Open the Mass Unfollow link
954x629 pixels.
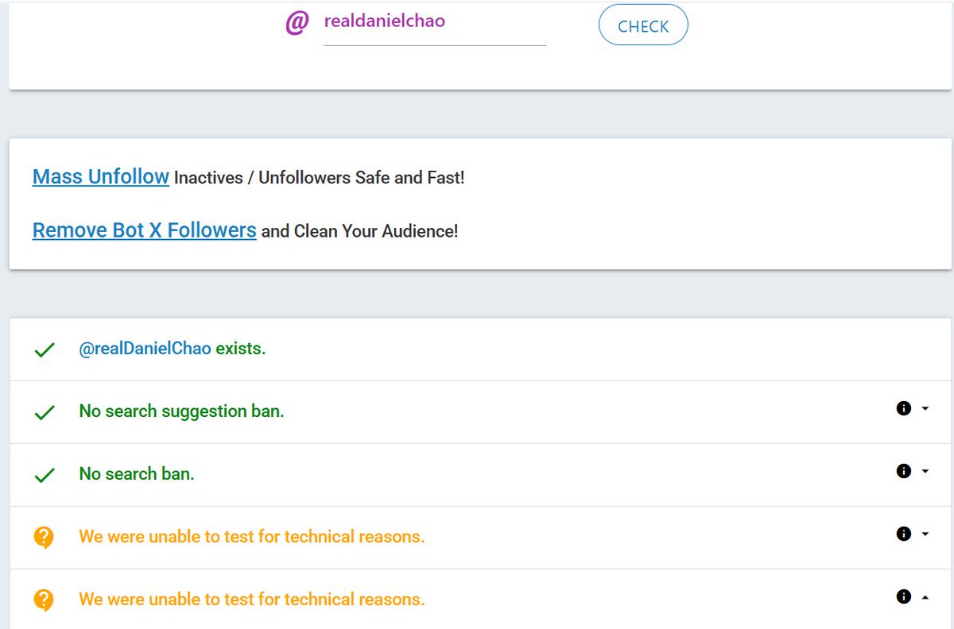click(101, 176)
